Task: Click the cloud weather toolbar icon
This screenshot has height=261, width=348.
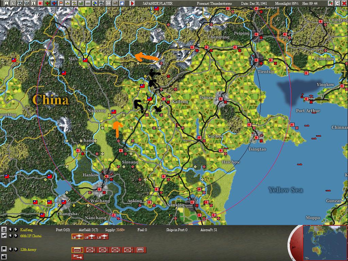Action: pyautogui.click(x=122, y=3)
